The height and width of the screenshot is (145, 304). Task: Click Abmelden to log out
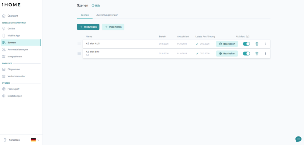(x=14, y=140)
